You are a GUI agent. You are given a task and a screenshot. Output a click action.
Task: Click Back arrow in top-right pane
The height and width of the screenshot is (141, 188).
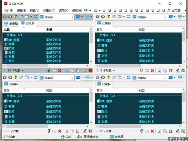(x=97, y=17)
